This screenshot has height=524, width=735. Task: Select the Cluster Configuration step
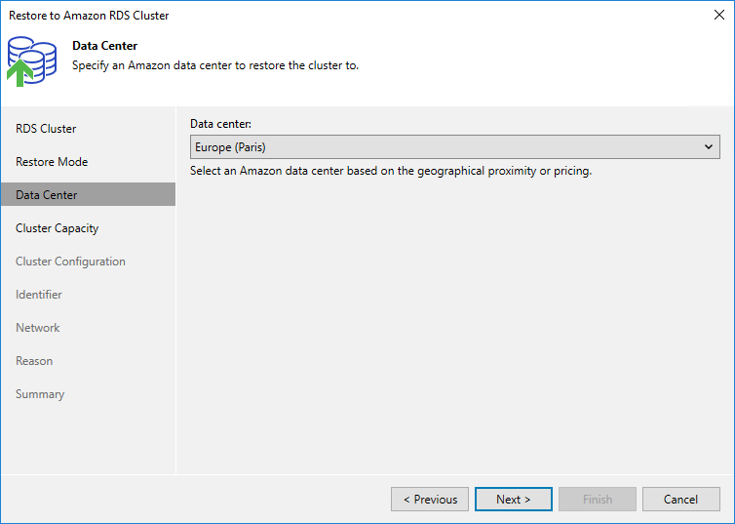(x=70, y=262)
